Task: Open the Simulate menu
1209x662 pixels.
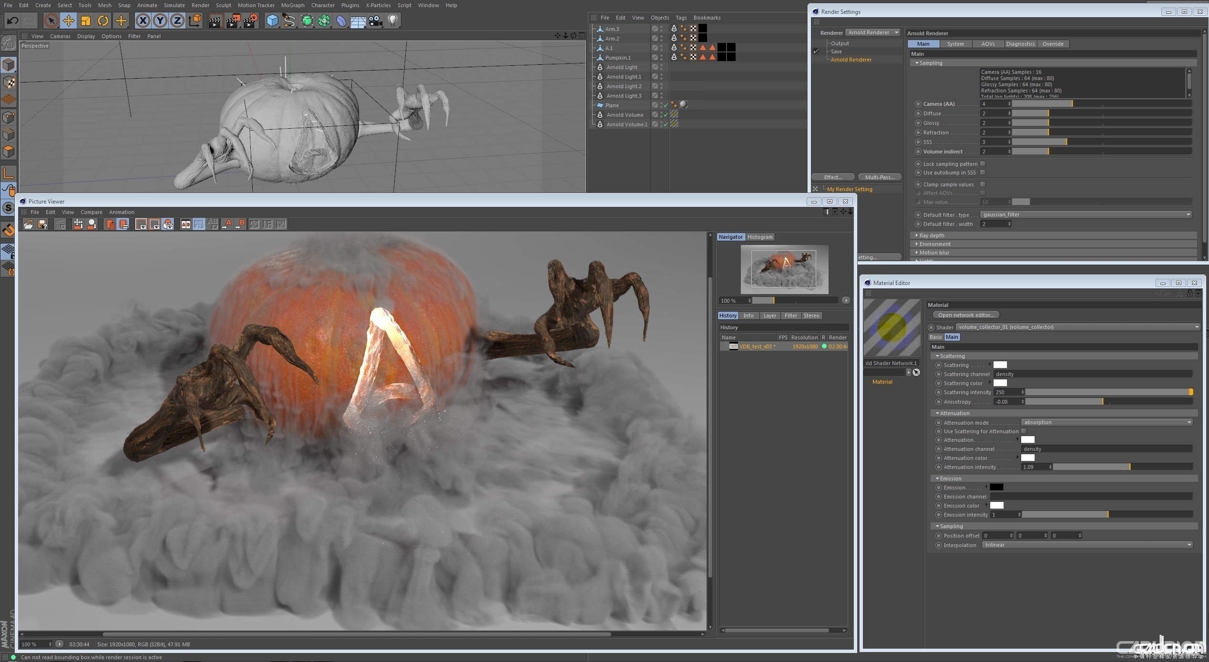Action: pyautogui.click(x=174, y=5)
